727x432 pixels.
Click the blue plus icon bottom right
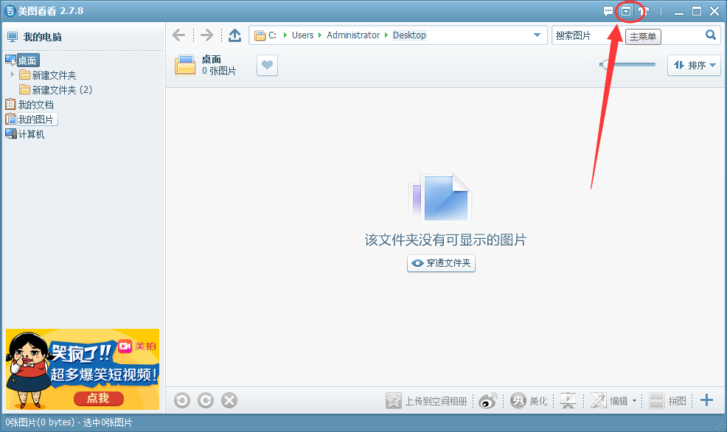point(706,400)
